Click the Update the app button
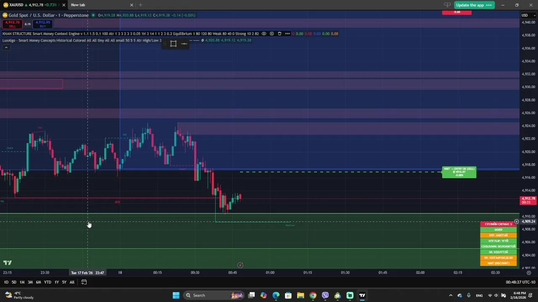 [474, 5]
